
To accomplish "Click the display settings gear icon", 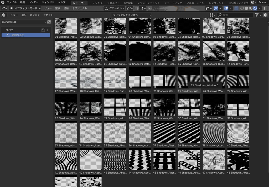I will tap(265, 15).
